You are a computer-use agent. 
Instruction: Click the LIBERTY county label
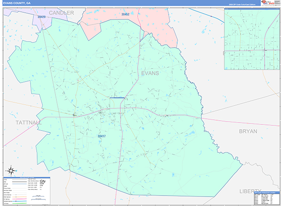tap(250, 191)
